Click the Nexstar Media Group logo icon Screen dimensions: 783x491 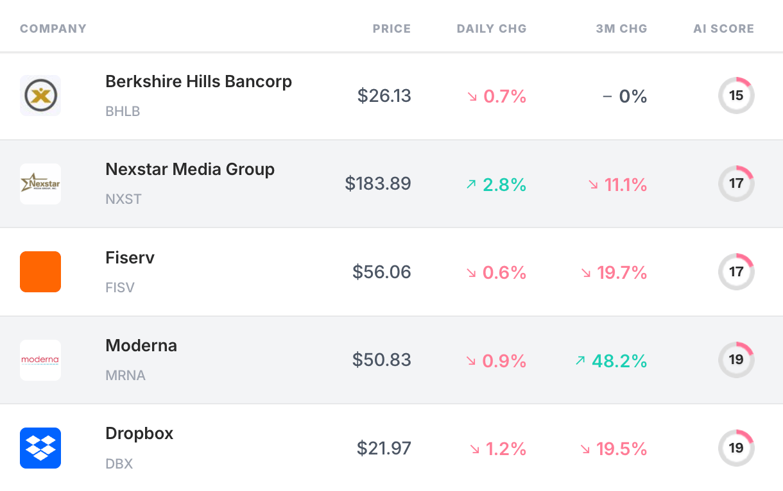tap(40, 184)
